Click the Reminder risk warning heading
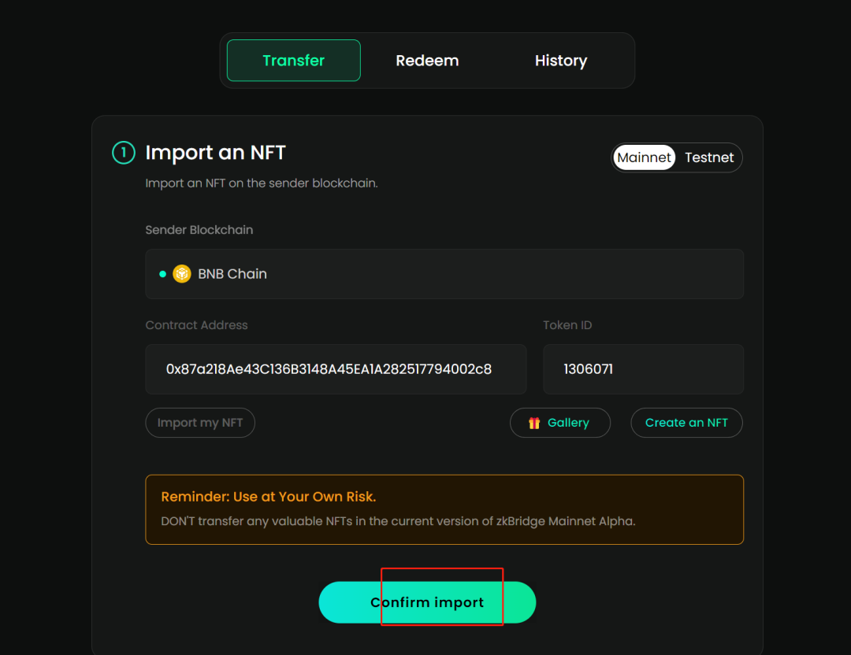 (x=269, y=497)
